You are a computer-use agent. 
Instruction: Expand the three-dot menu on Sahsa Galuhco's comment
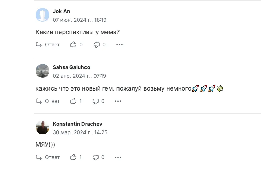pyautogui.click(x=118, y=101)
